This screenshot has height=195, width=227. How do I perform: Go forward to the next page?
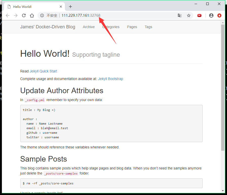[x=16, y=15]
